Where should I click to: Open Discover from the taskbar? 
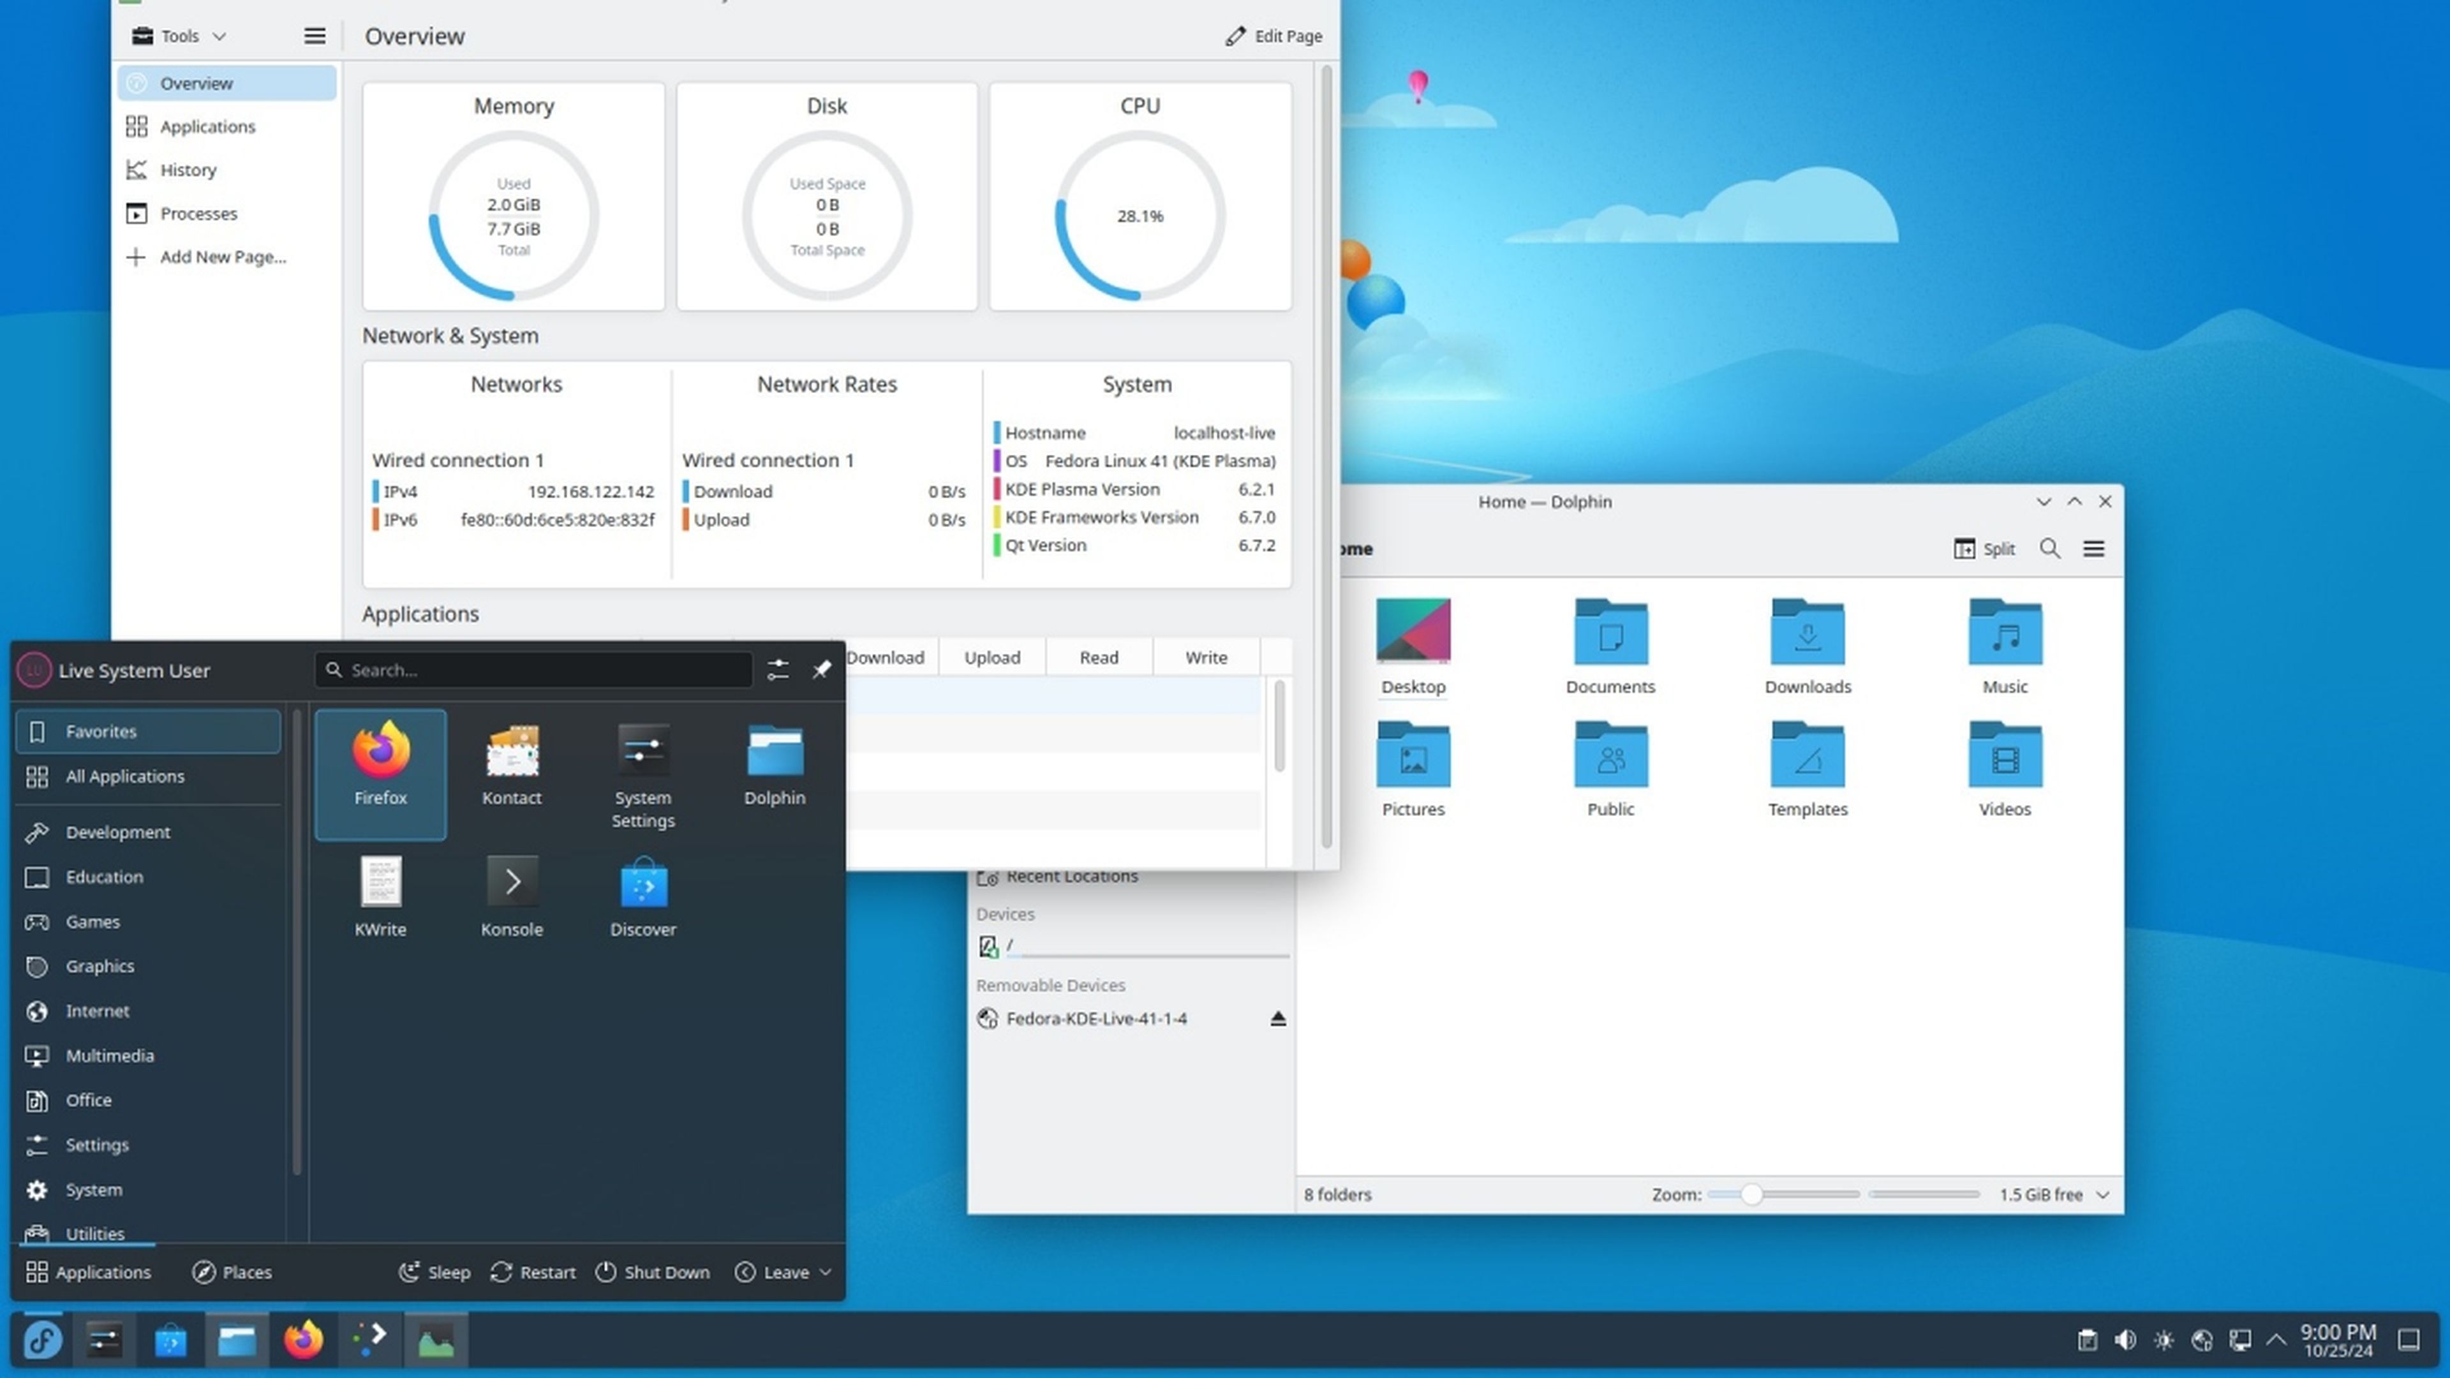[170, 1340]
